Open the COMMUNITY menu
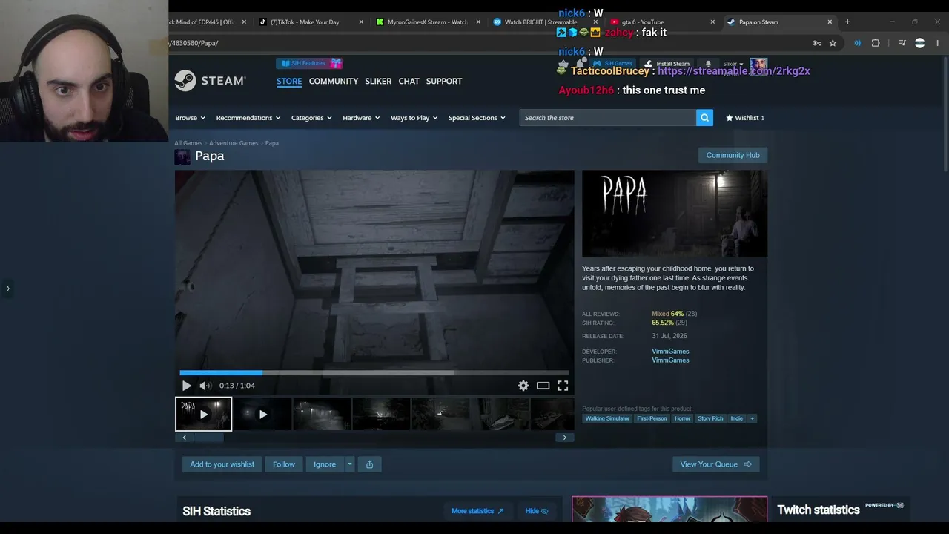 click(334, 81)
